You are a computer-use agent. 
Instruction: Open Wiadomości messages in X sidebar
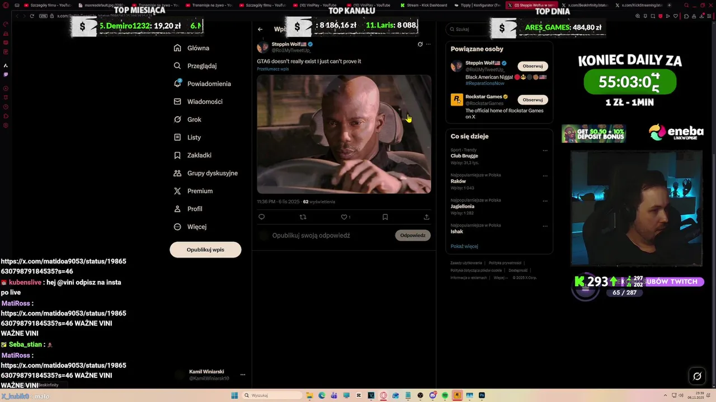pyautogui.click(x=198, y=102)
